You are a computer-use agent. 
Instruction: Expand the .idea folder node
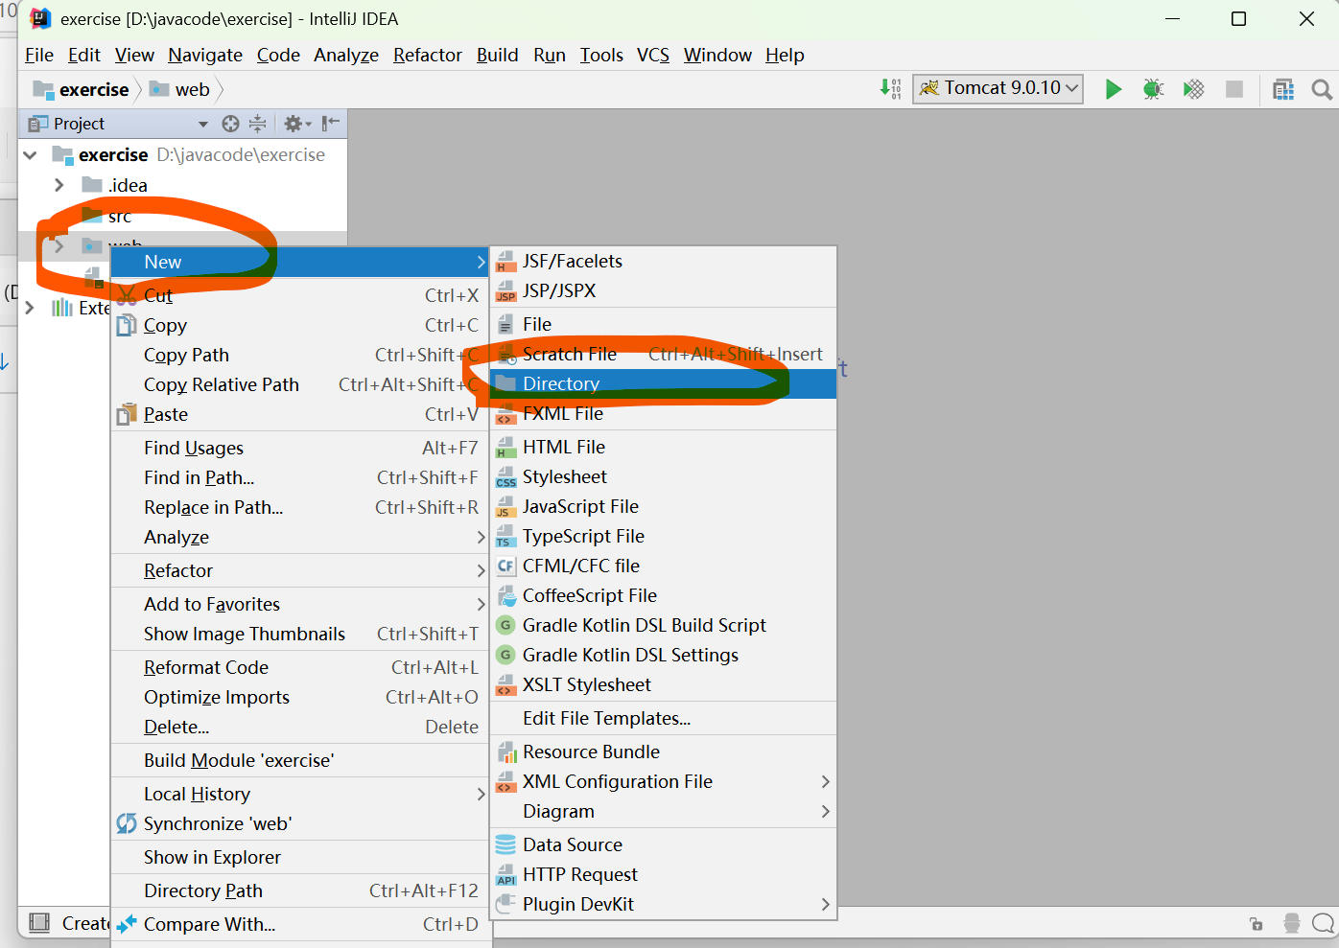pos(59,185)
